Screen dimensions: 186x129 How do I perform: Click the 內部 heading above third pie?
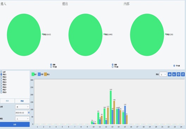(x=126, y=4)
